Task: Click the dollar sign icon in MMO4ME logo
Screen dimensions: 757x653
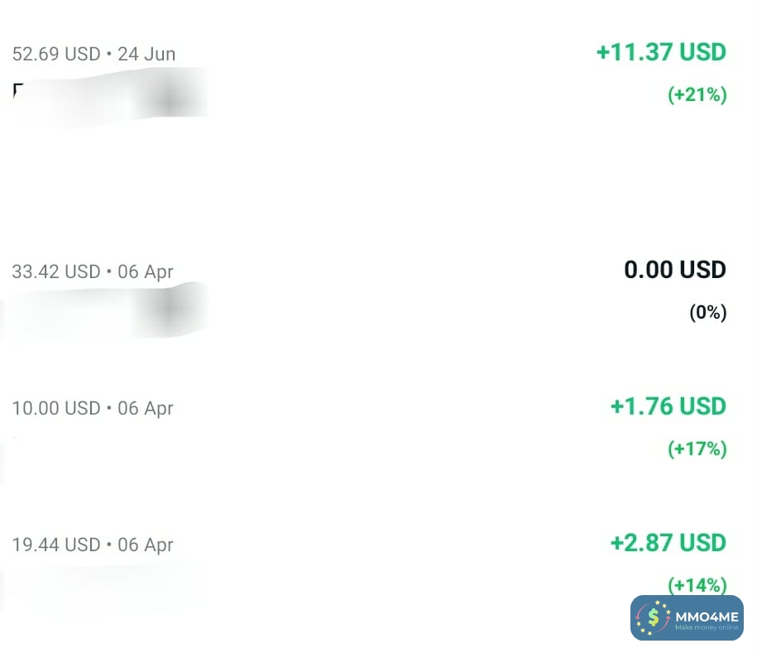Action: coord(654,617)
